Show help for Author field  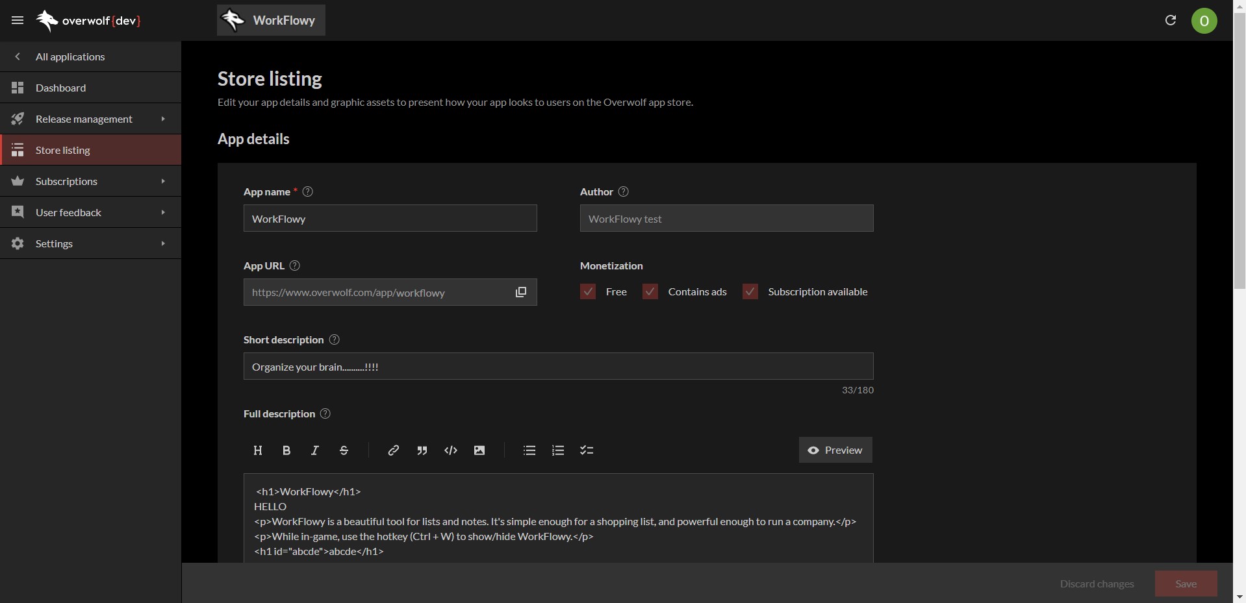[624, 191]
